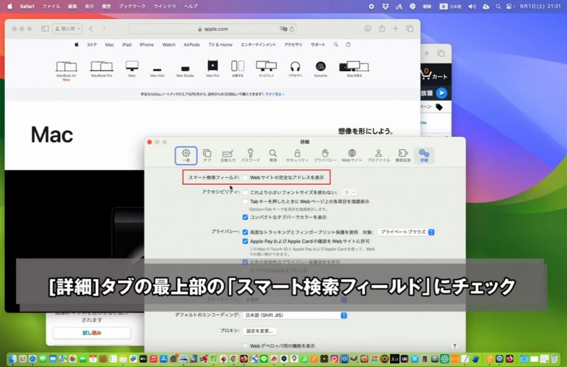This screenshot has width=567, height=367.
Task: Open iPad link in Apple nav
Action: click(127, 45)
